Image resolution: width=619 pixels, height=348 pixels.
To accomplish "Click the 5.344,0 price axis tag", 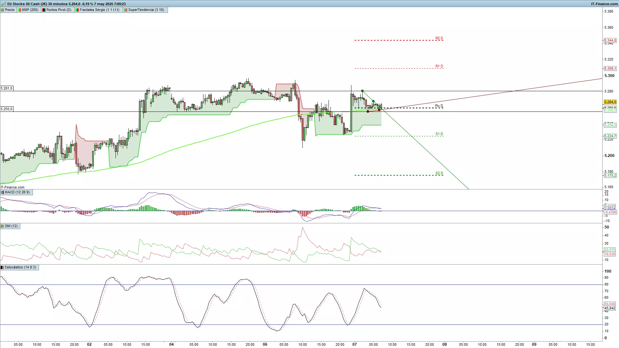I will [x=610, y=40].
